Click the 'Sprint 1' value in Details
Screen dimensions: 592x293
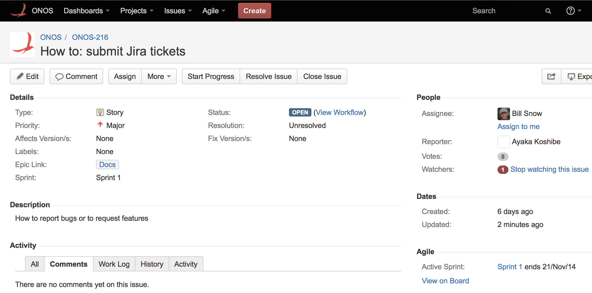click(x=108, y=178)
